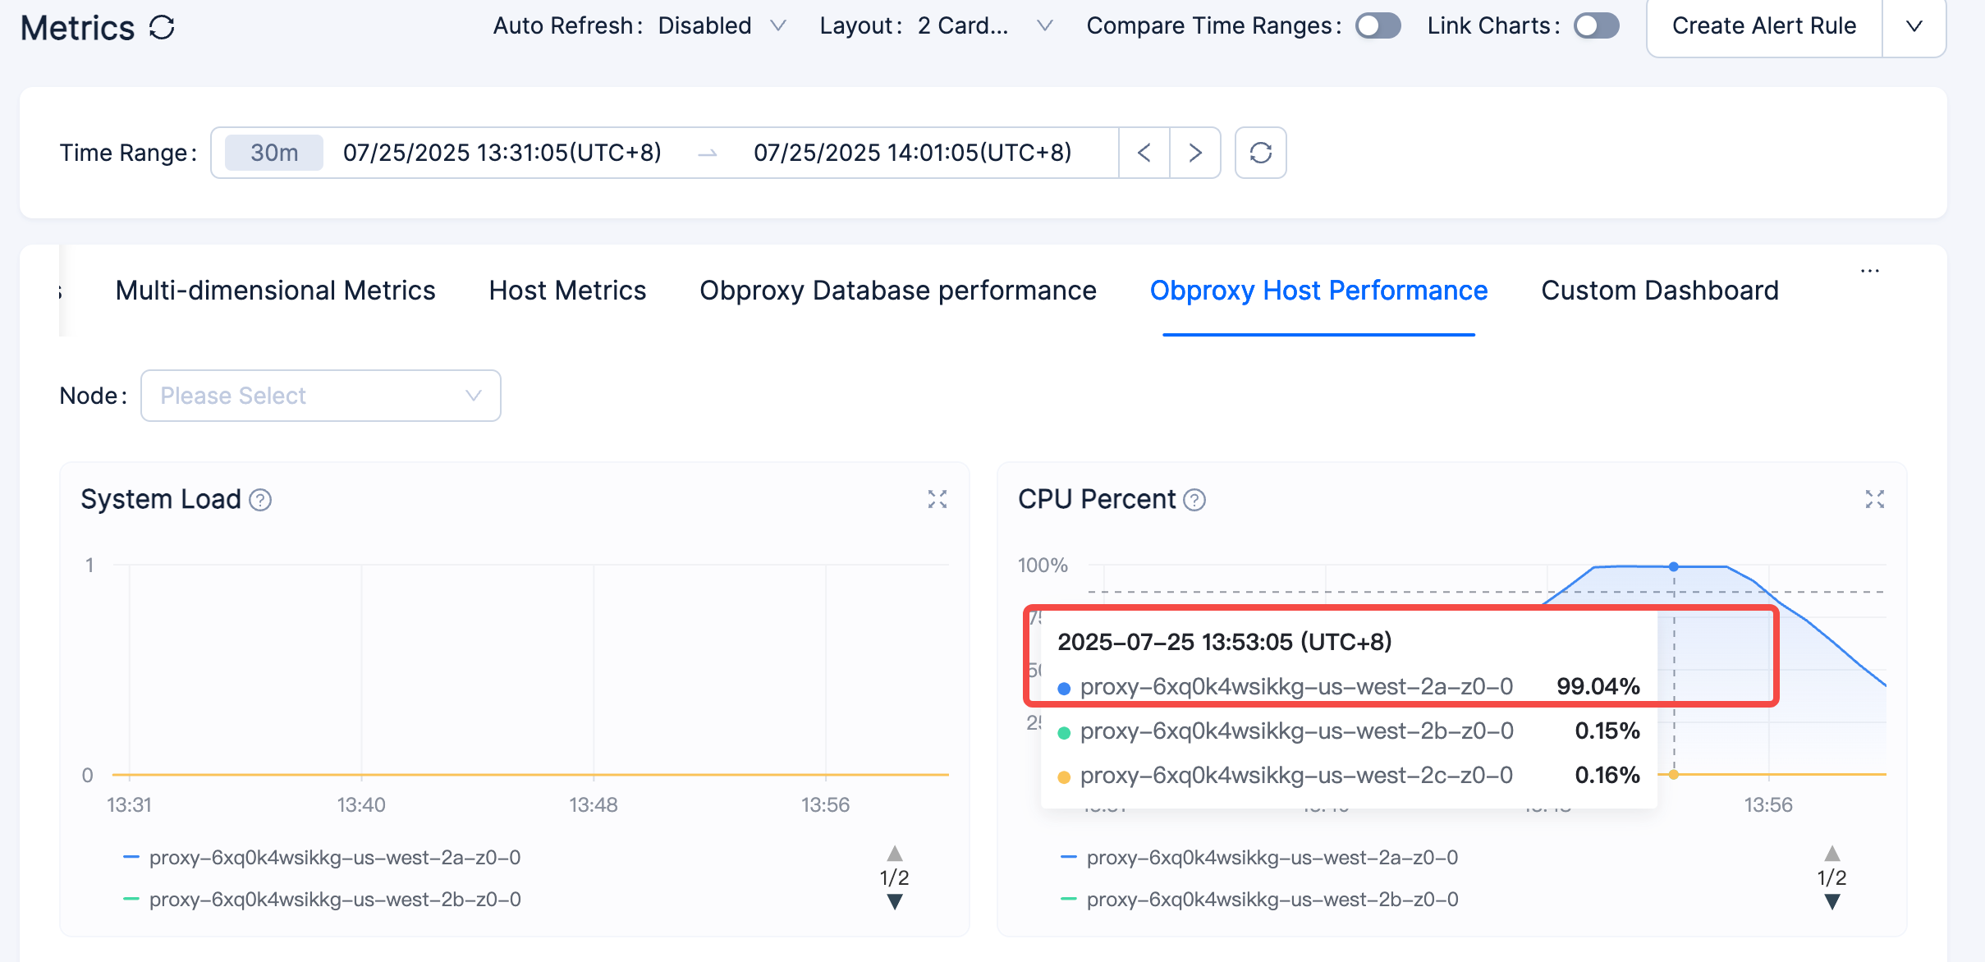The height and width of the screenshot is (962, 1985).
Task: Expand CPU Percent chart to fullscreen
Action: [x=1875, y=499]
